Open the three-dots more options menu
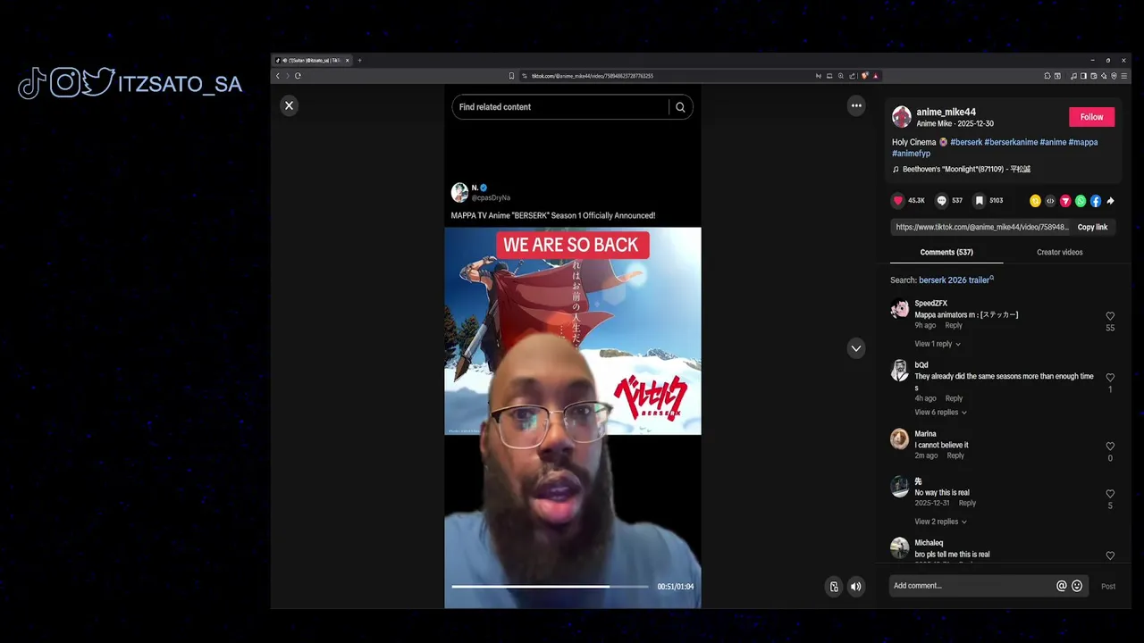 point(856,105)
